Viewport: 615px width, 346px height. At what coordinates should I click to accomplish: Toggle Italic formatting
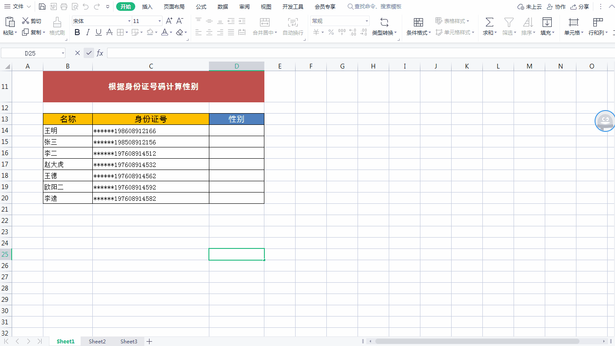point(88,32)
